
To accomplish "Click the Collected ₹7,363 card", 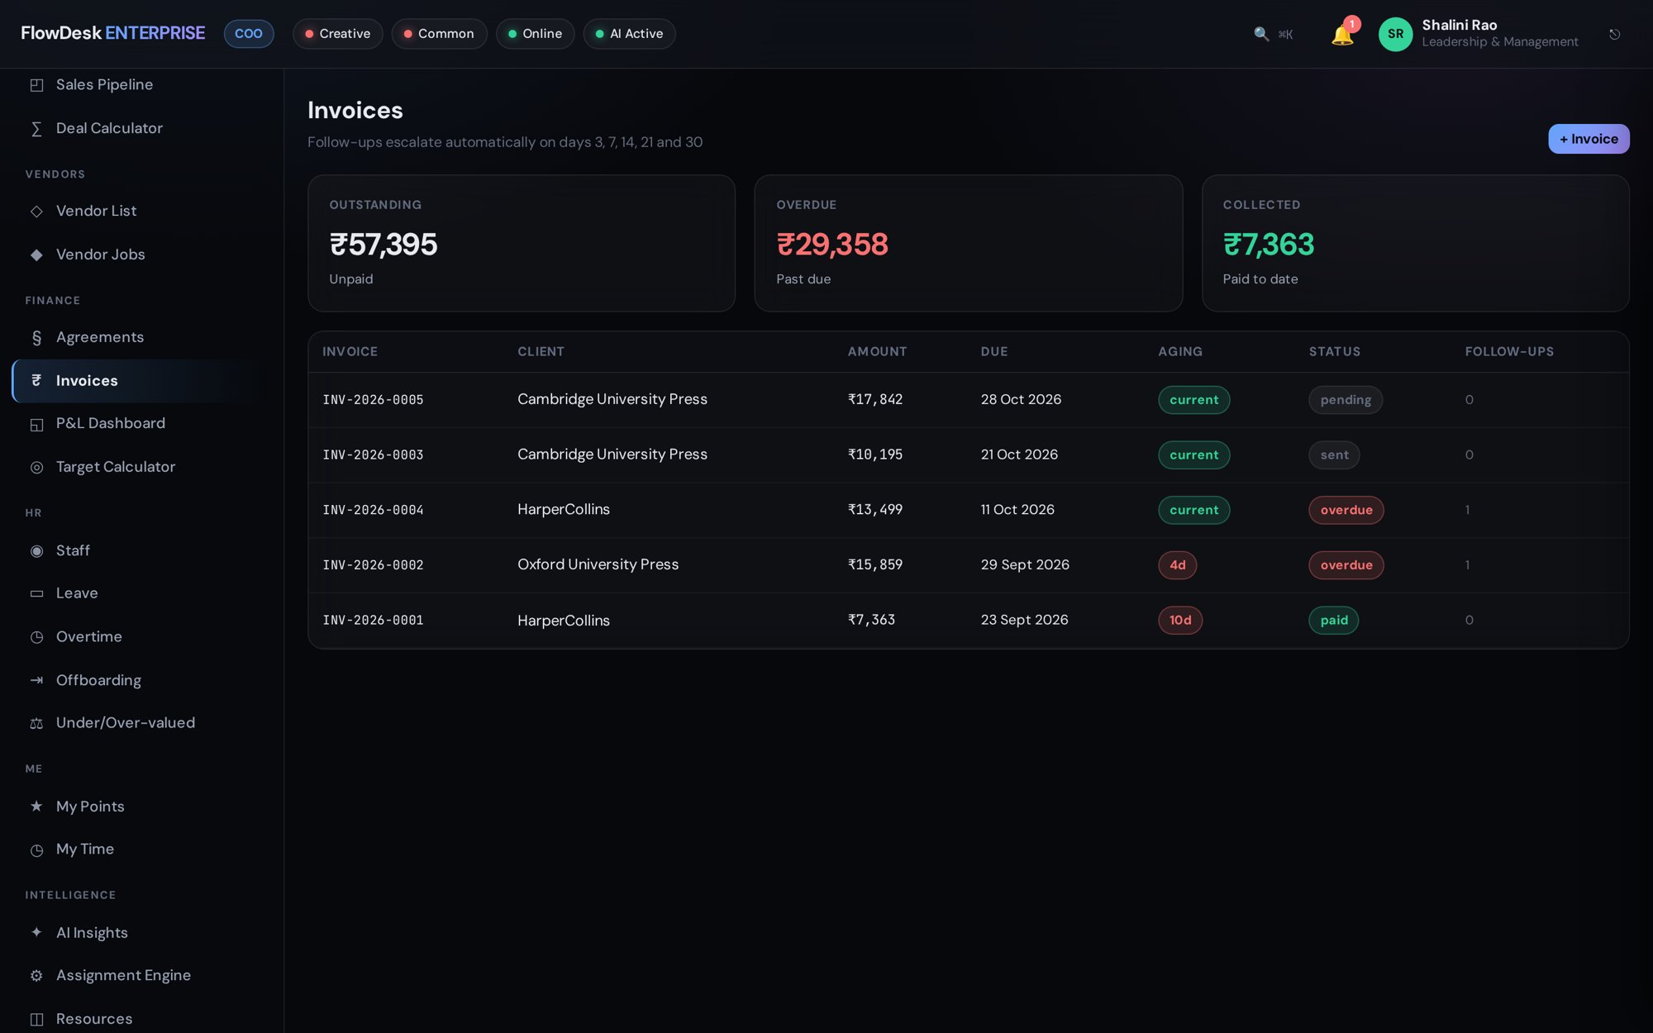I will point(1415,243).
